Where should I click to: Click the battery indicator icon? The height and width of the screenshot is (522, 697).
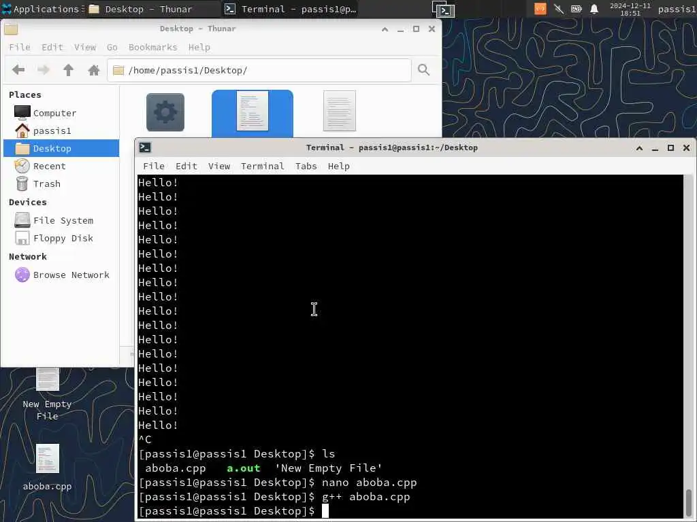(577, 9)
